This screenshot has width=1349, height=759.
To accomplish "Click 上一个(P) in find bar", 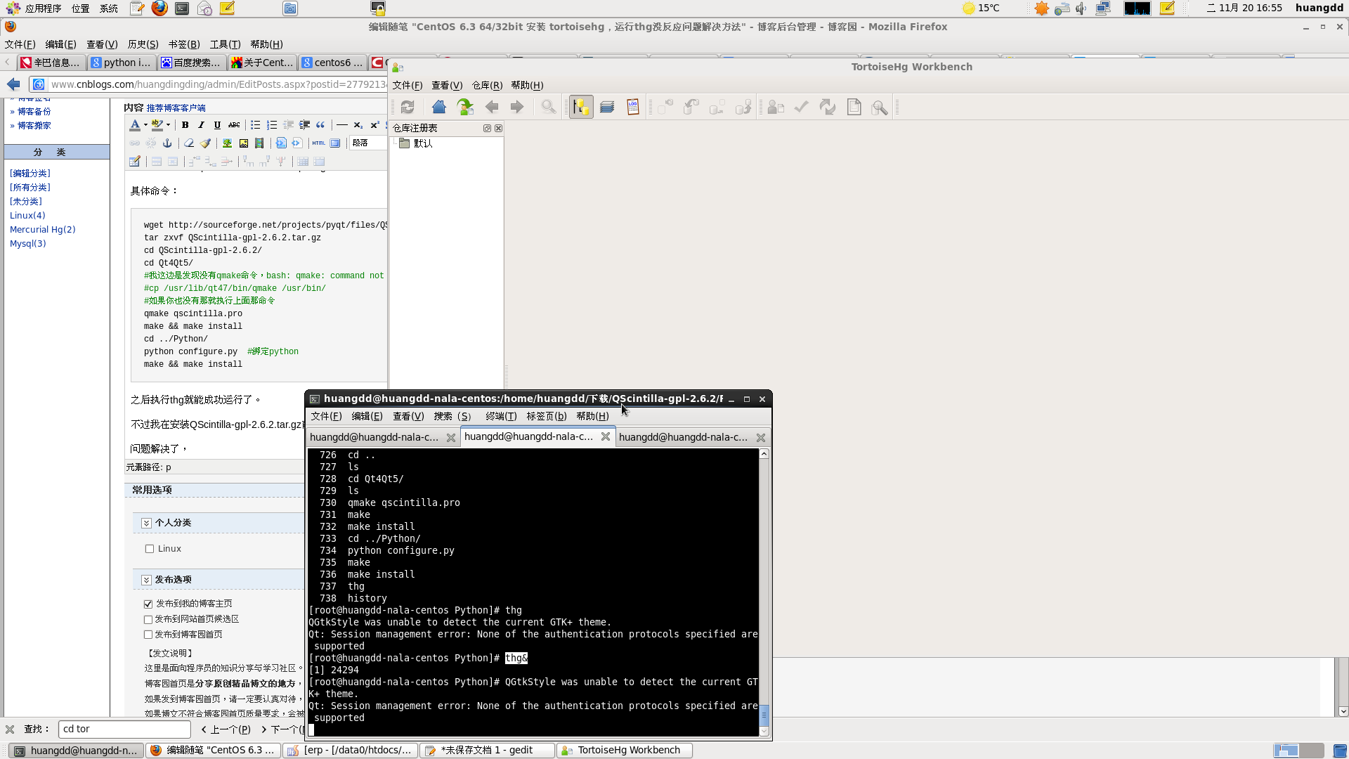I will click(226, 729).
